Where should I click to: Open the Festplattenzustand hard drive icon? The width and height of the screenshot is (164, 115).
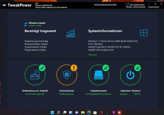99,75
